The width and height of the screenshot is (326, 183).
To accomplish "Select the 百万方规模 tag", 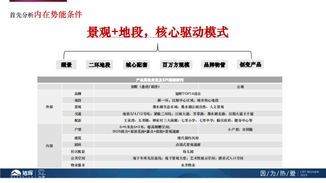I will pyautogui.click(x=176, y=65).
